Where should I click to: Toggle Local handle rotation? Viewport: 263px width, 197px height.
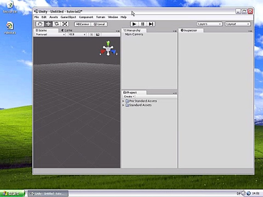tap(99, 24)
